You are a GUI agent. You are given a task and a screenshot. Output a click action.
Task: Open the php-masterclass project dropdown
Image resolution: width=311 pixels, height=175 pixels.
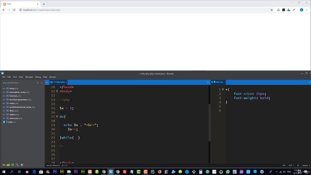(x=11, y=83)
